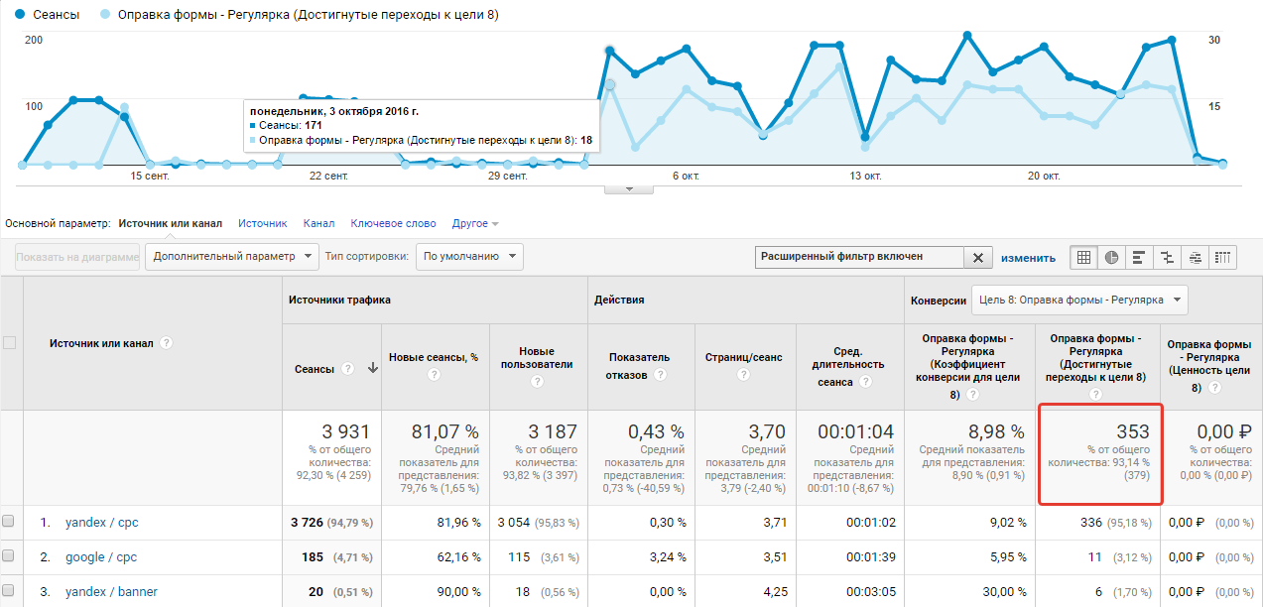Screen dimensions: 1263x607
Task: Switch to the pie chart view
Action: pos(1111,257)
